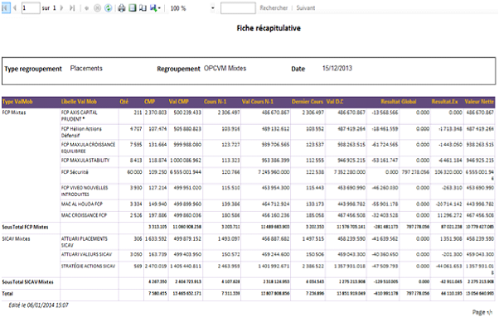Click the Placements value

point(86,69)
